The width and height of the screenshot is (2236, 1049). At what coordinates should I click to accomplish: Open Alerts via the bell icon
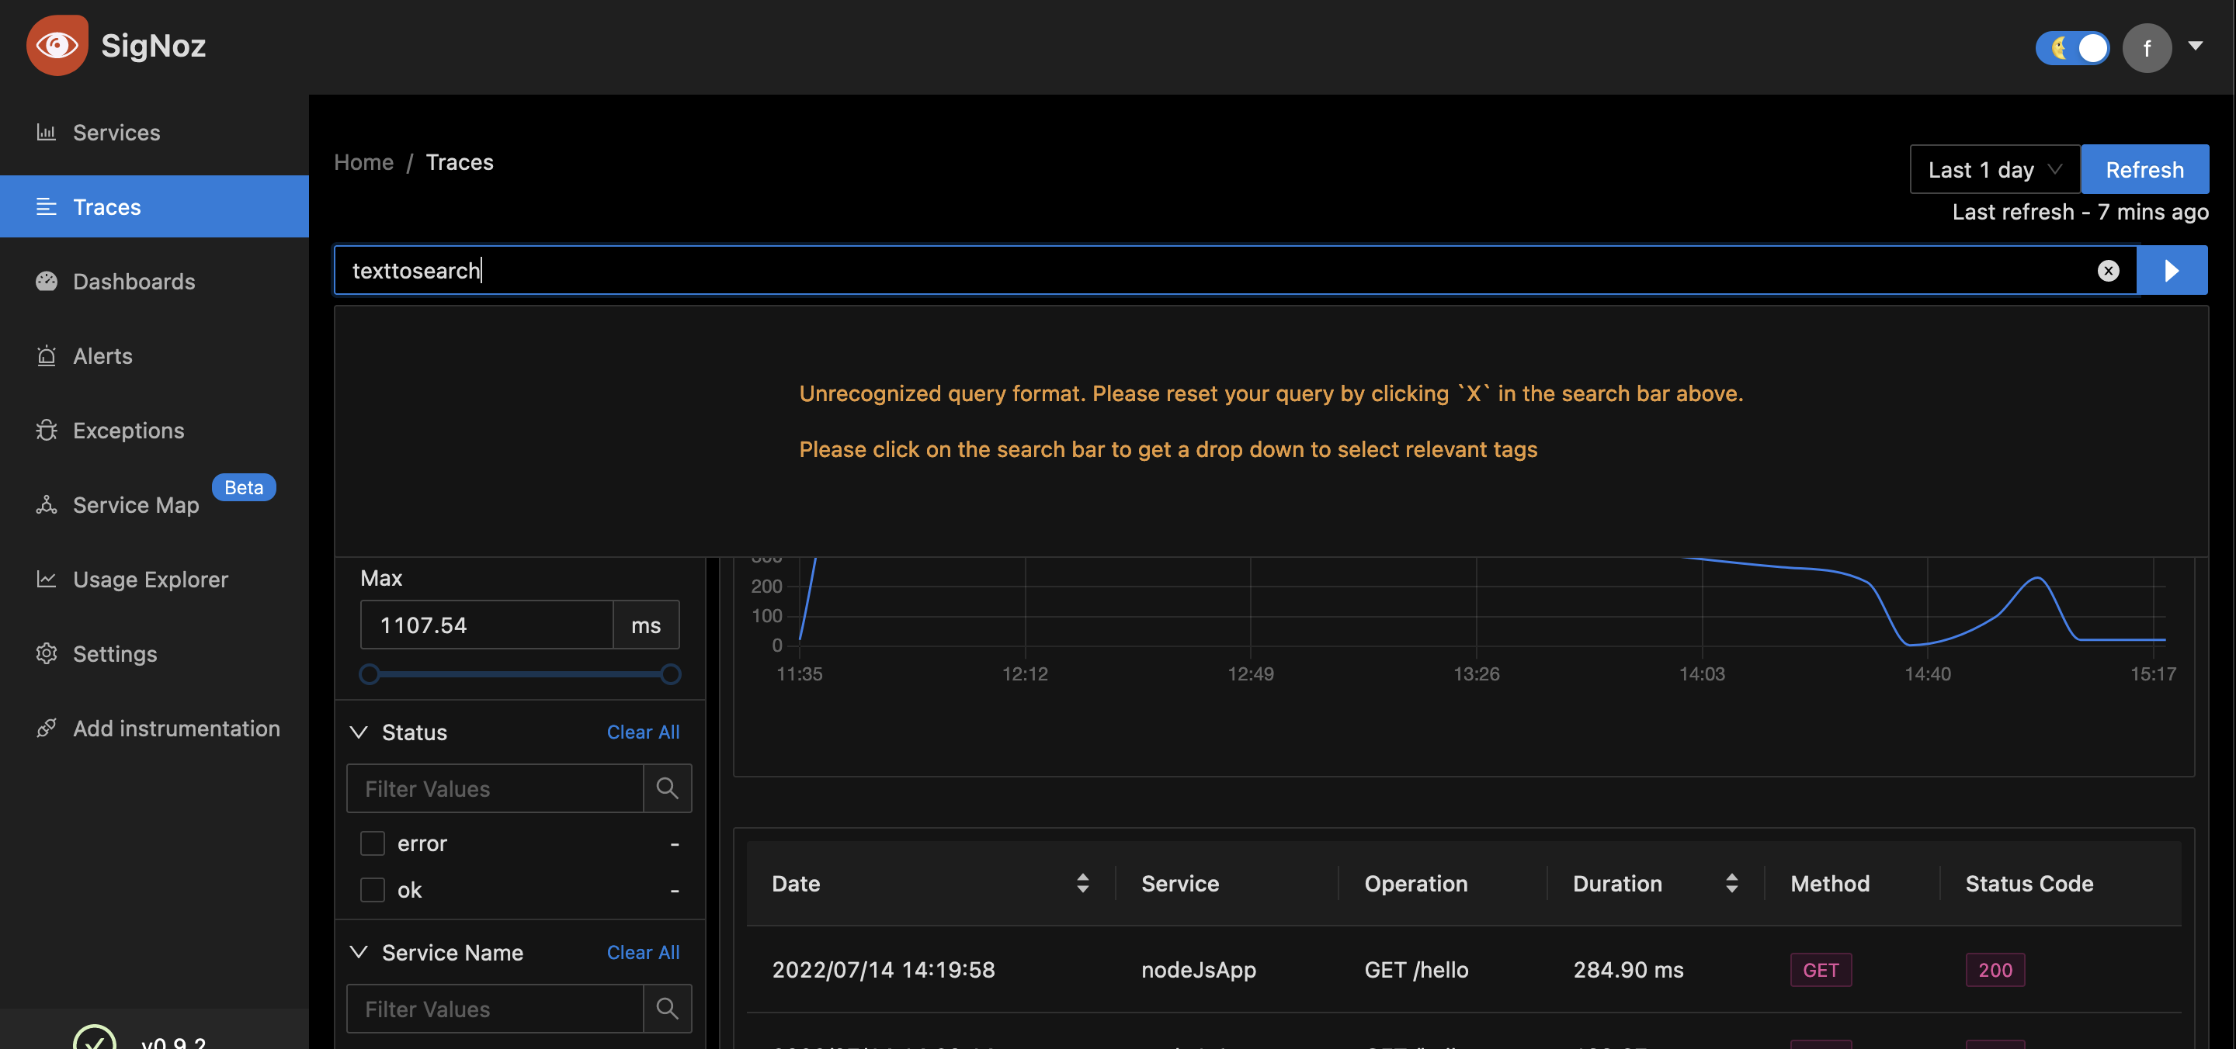click(46, 355)
